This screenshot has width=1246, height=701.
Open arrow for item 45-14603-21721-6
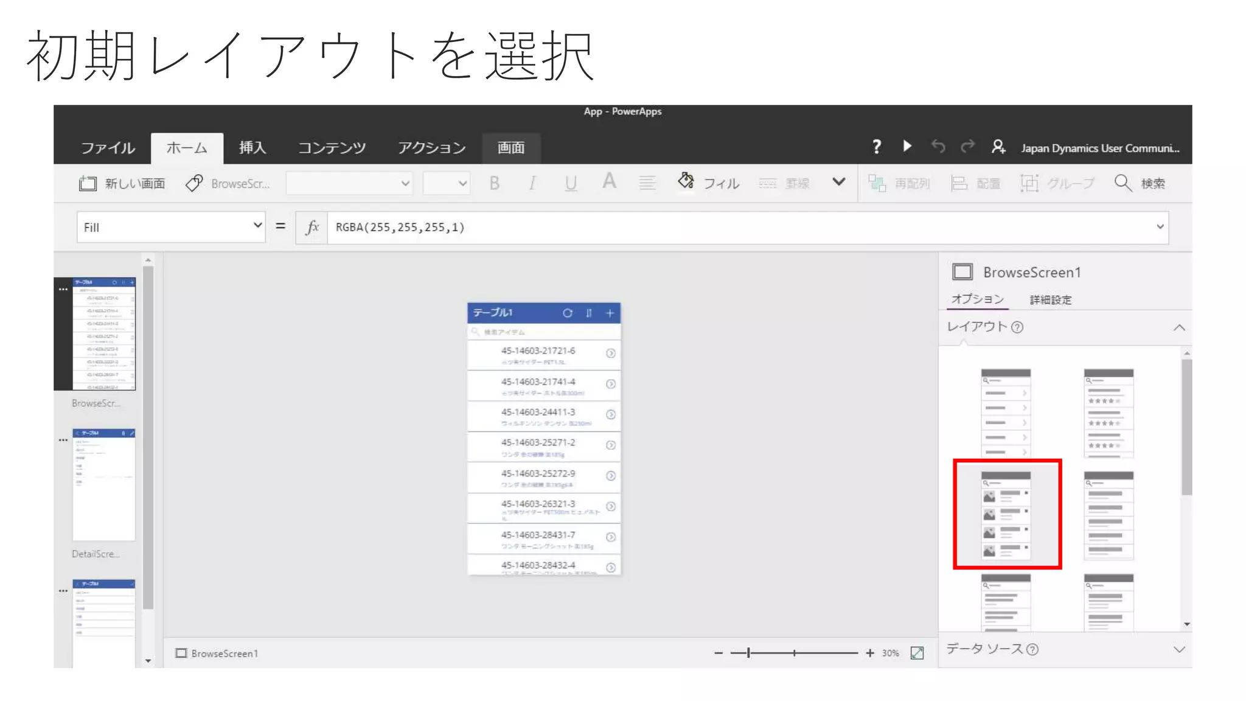(x=611, y=354)
